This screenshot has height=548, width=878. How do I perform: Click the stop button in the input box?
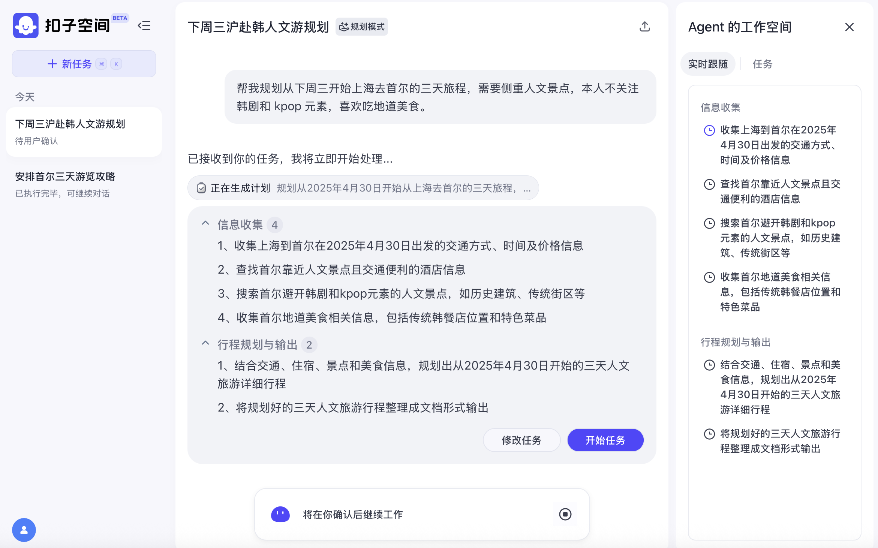pyautogui.click(x=565, y=514)
